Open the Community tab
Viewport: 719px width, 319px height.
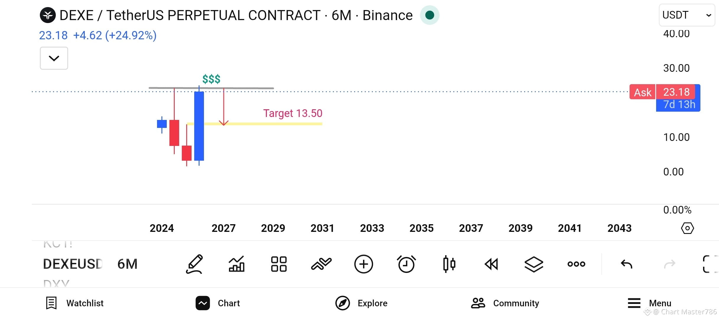click(x=505, y=303)
